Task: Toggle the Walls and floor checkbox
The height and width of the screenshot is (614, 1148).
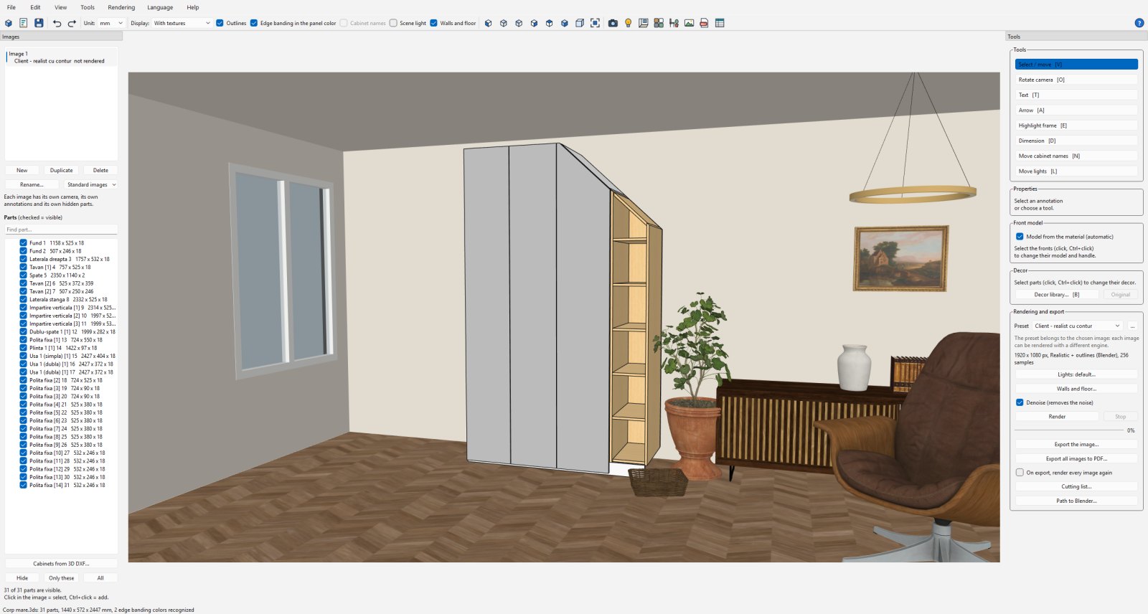Action: (433, 23)
